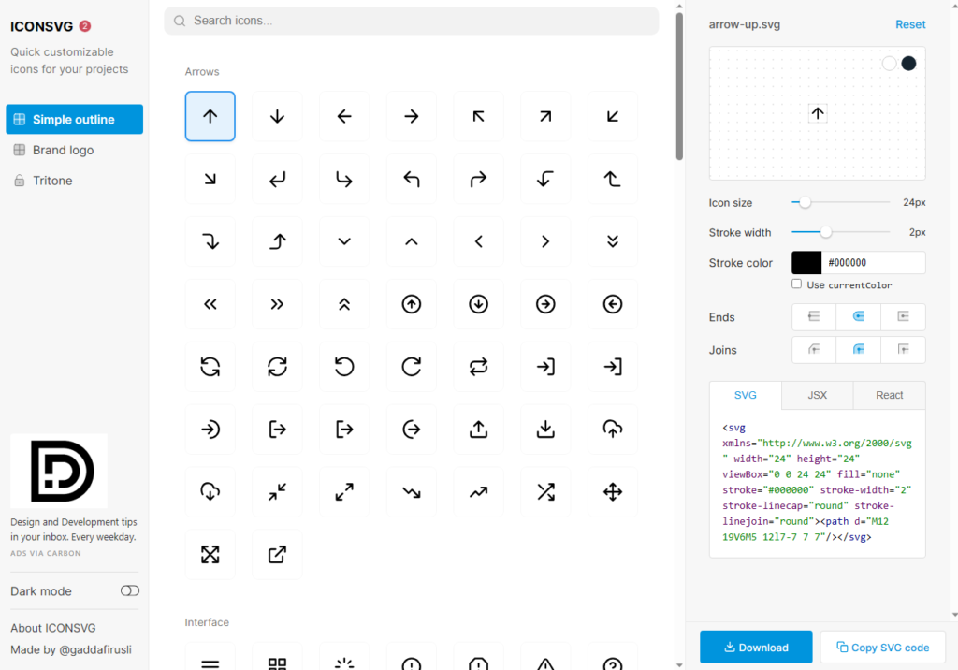Select the dark preview background circle
This screenshot has width=958, height=670.
908,64
